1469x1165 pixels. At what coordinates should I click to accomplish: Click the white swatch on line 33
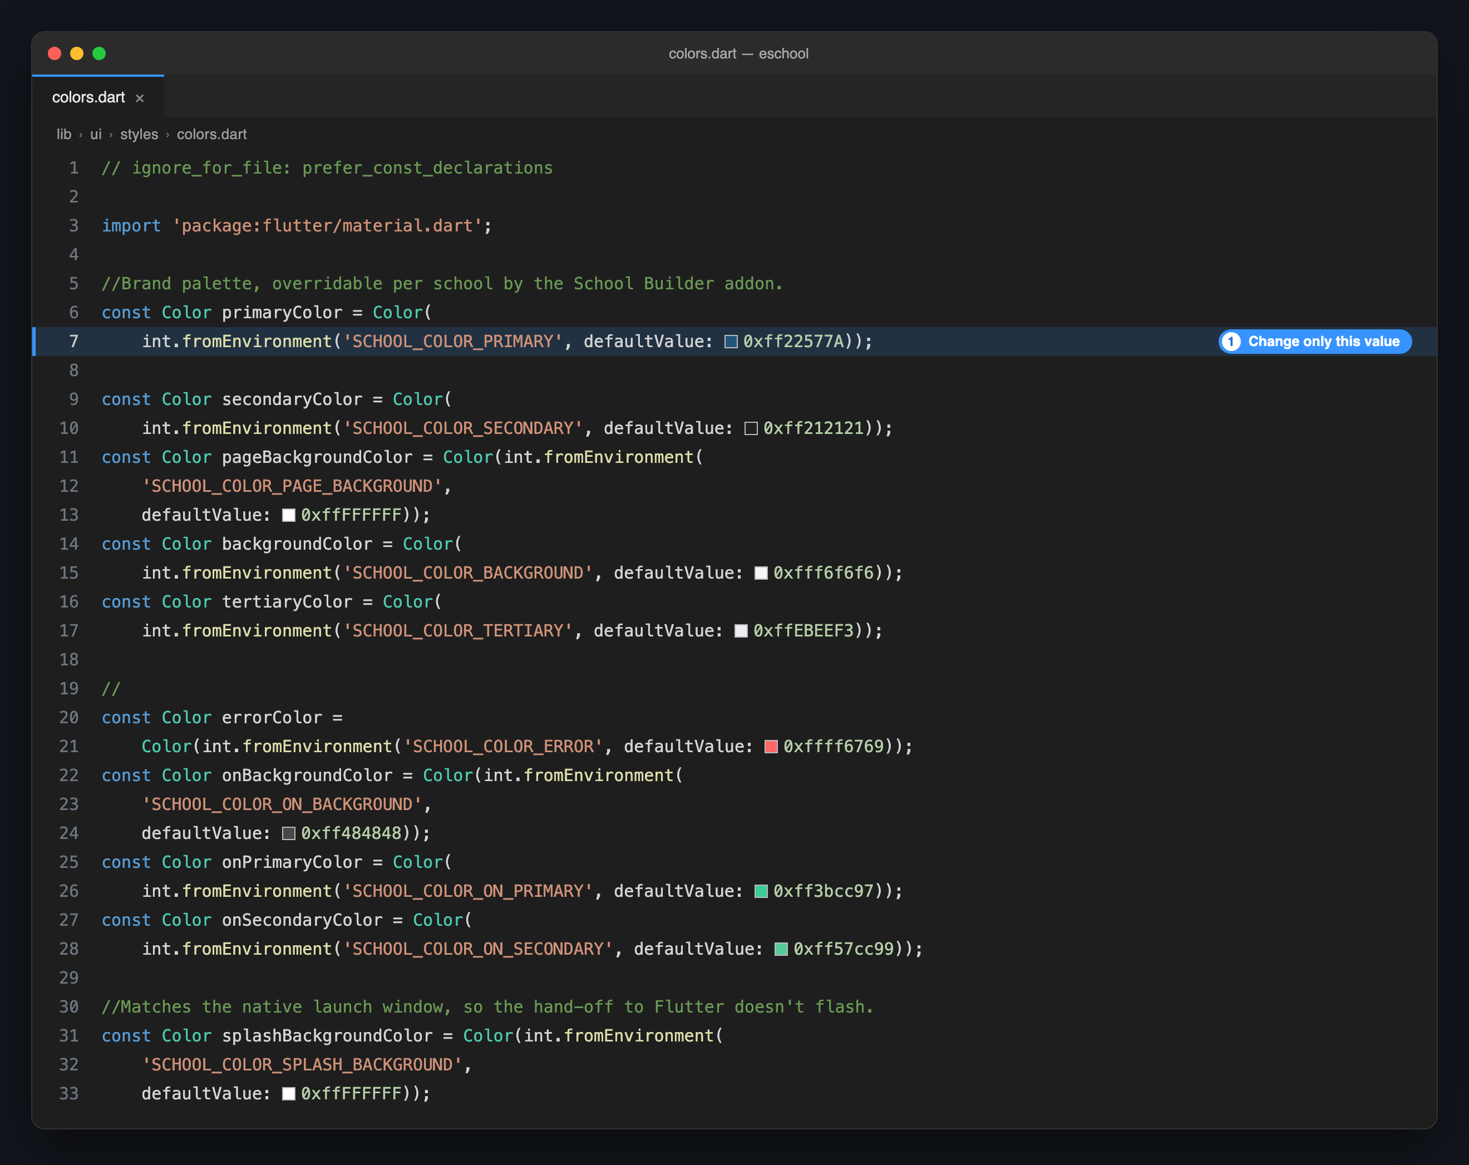coord(289,1093)
